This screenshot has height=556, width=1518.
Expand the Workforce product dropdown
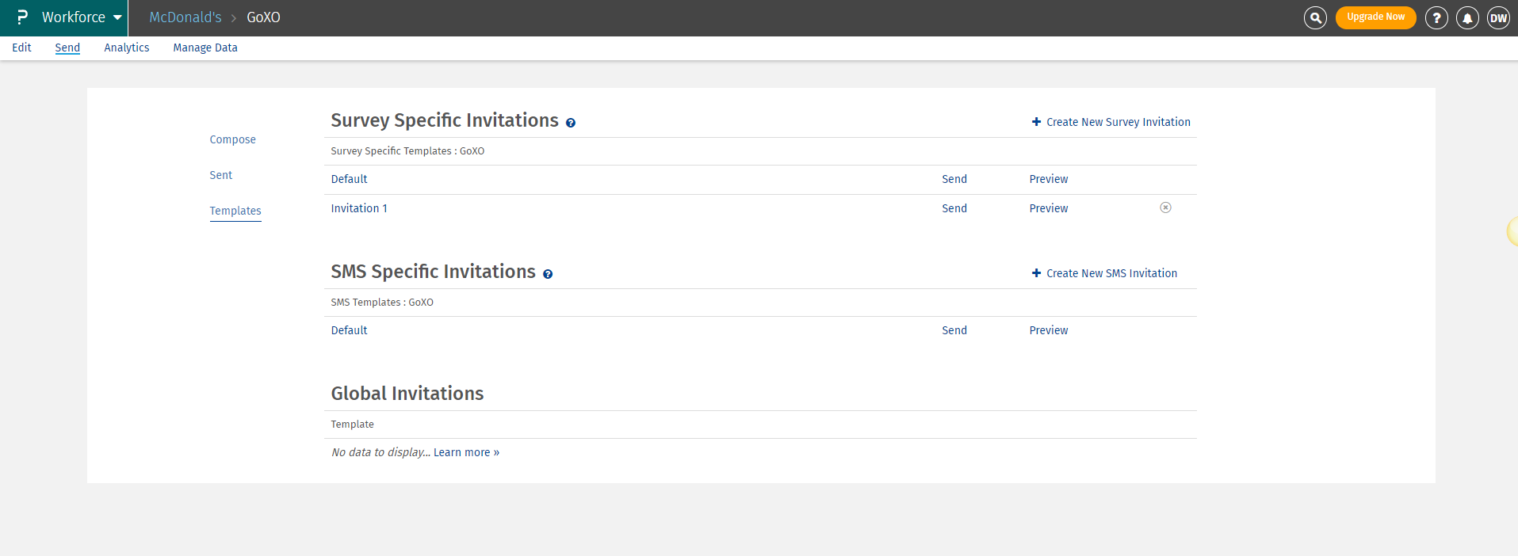tap(117, 17)
